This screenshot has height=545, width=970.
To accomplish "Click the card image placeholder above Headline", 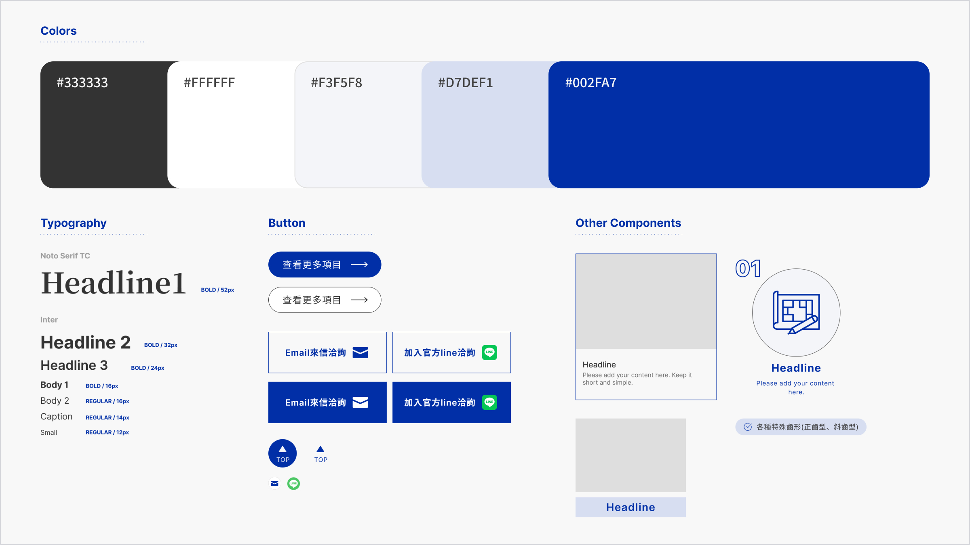I will tap(646, 302).
